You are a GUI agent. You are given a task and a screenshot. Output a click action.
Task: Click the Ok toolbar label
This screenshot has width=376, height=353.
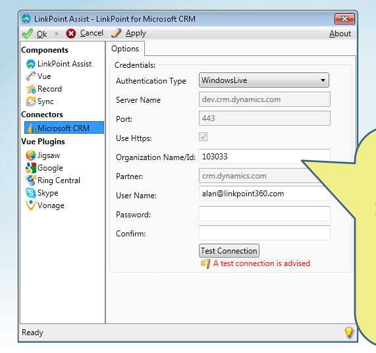41,34
